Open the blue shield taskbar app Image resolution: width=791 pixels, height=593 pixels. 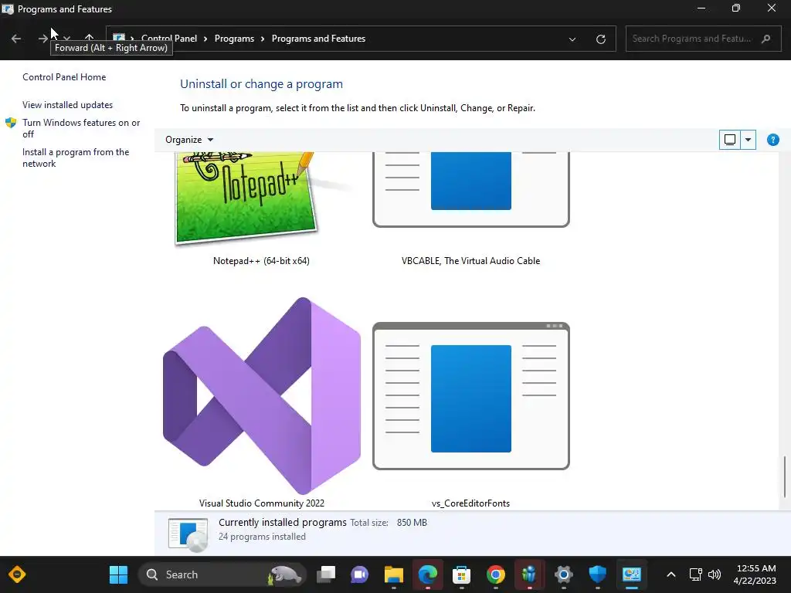(597, 574)
